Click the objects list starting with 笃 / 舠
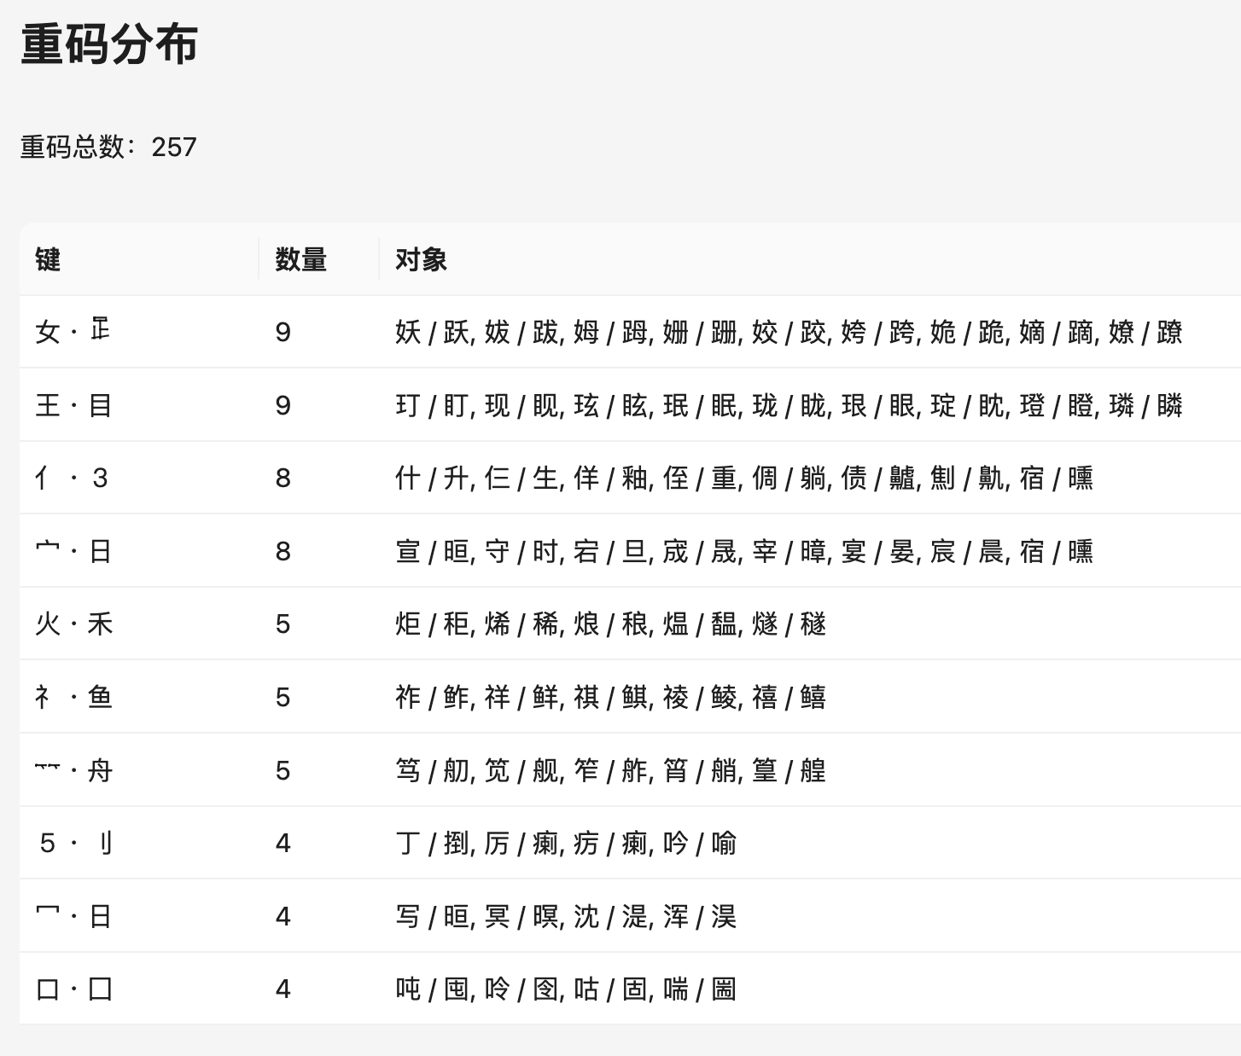This screenshot has height=1056, width=1241. 610,771
